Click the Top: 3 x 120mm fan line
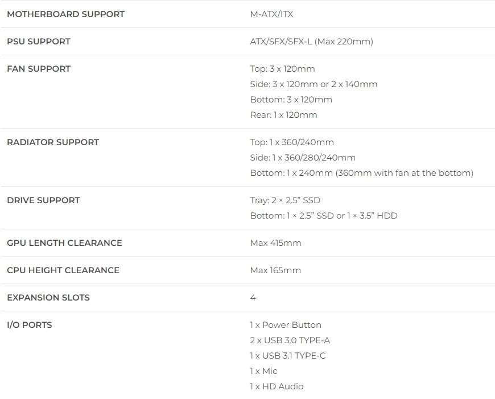 (282, 69)
